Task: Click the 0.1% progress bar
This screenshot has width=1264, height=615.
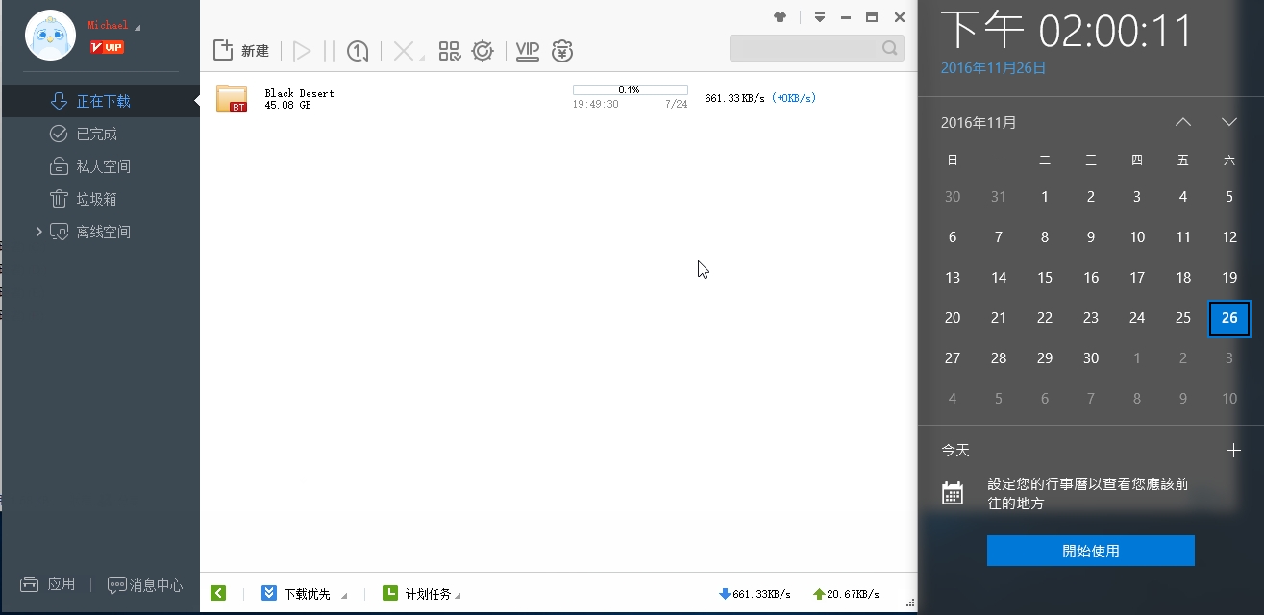Action: pos(630,89)
